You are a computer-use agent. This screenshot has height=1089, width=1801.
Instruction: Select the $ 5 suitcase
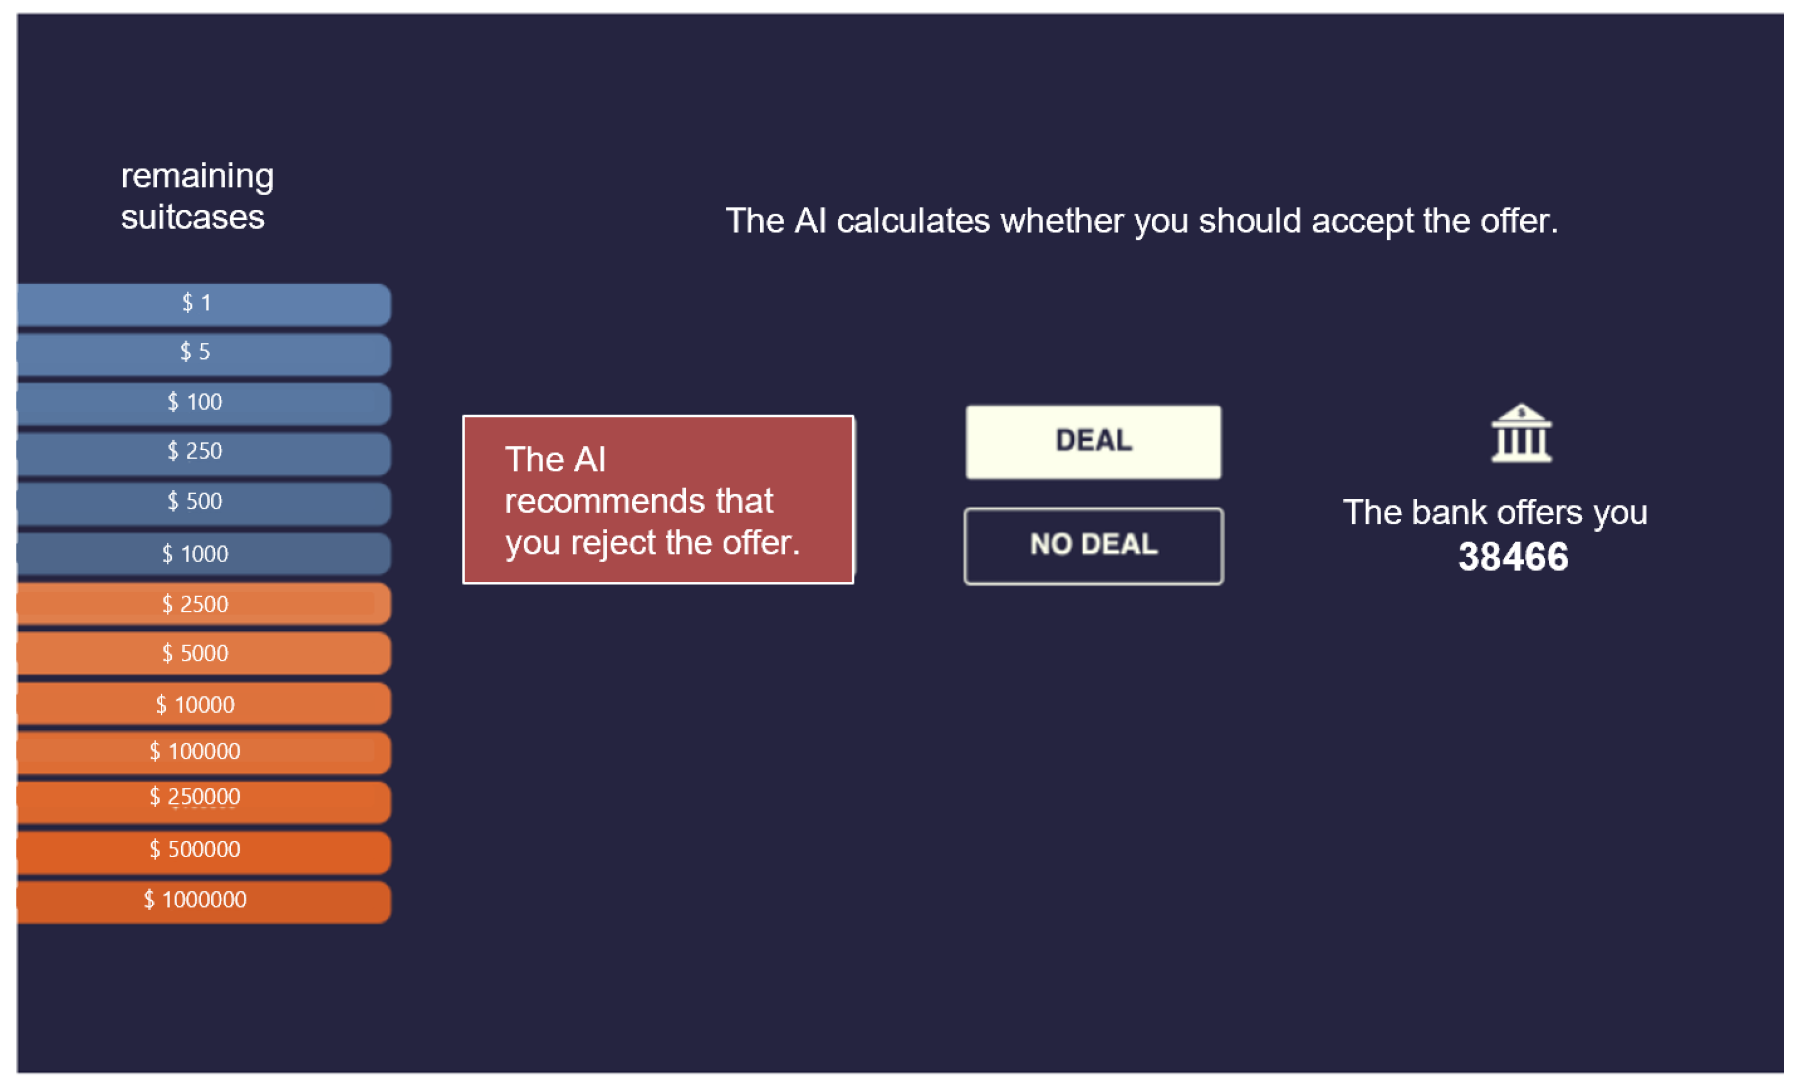tap(202, 353)
